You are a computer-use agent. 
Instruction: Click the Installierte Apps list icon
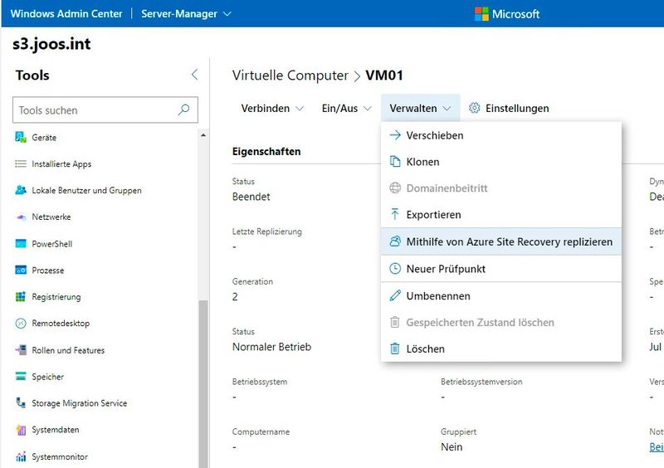[21, 164]
